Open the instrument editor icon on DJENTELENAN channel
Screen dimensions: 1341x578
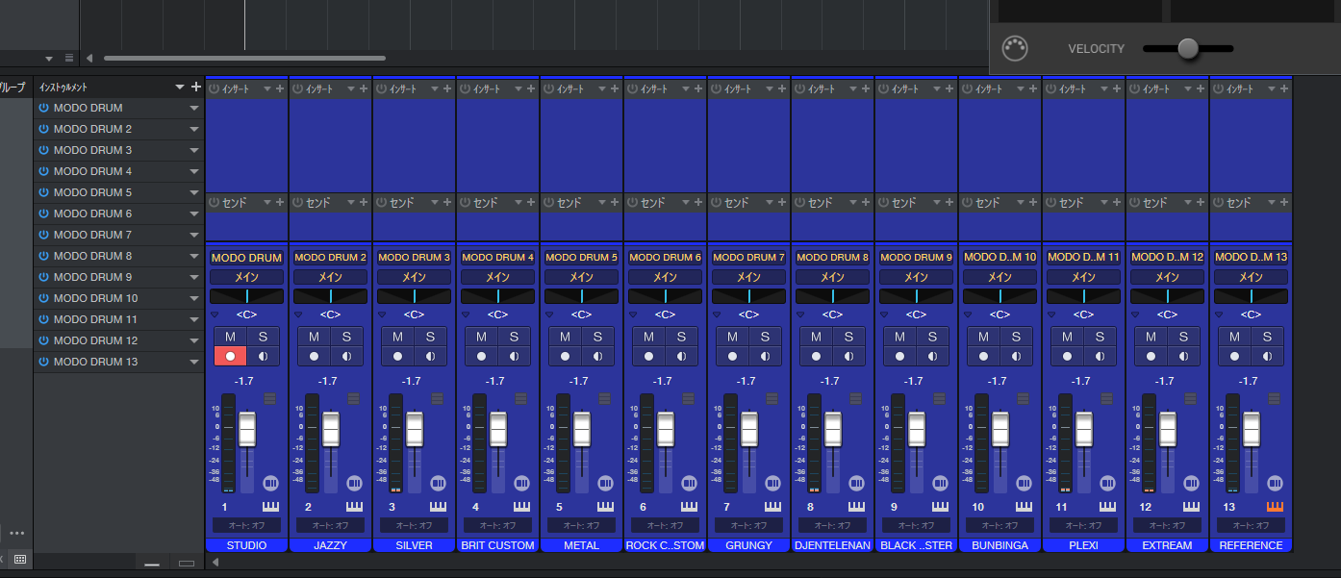pos(856,483)
